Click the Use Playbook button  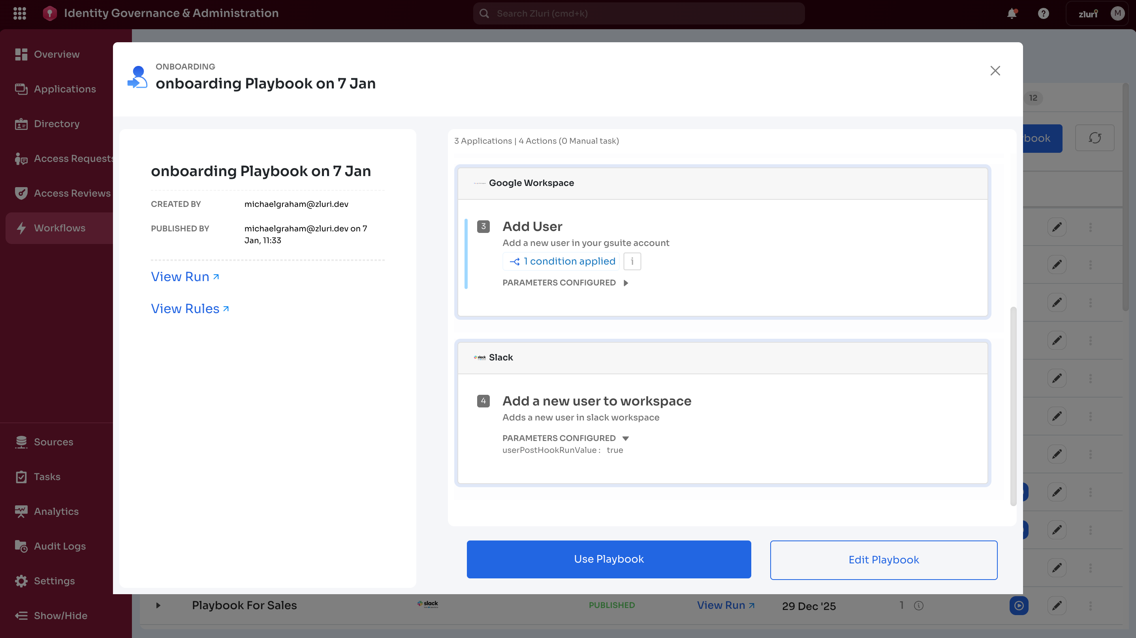(609, 559)
